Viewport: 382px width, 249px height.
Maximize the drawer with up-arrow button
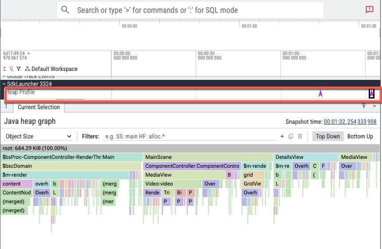point(364,106)
